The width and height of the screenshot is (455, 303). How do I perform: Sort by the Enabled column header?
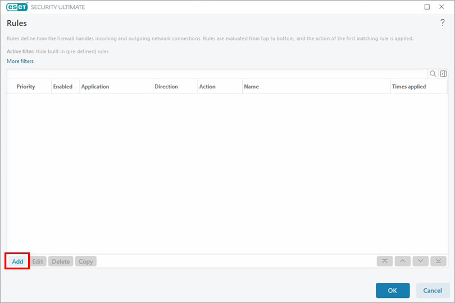62,87
